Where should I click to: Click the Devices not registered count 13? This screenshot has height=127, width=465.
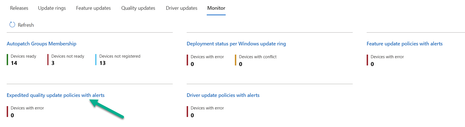click(103, 63)
